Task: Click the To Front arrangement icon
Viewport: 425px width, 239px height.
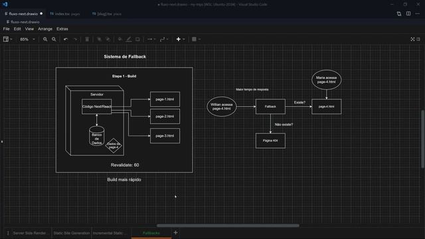Action: coord(99,39)
